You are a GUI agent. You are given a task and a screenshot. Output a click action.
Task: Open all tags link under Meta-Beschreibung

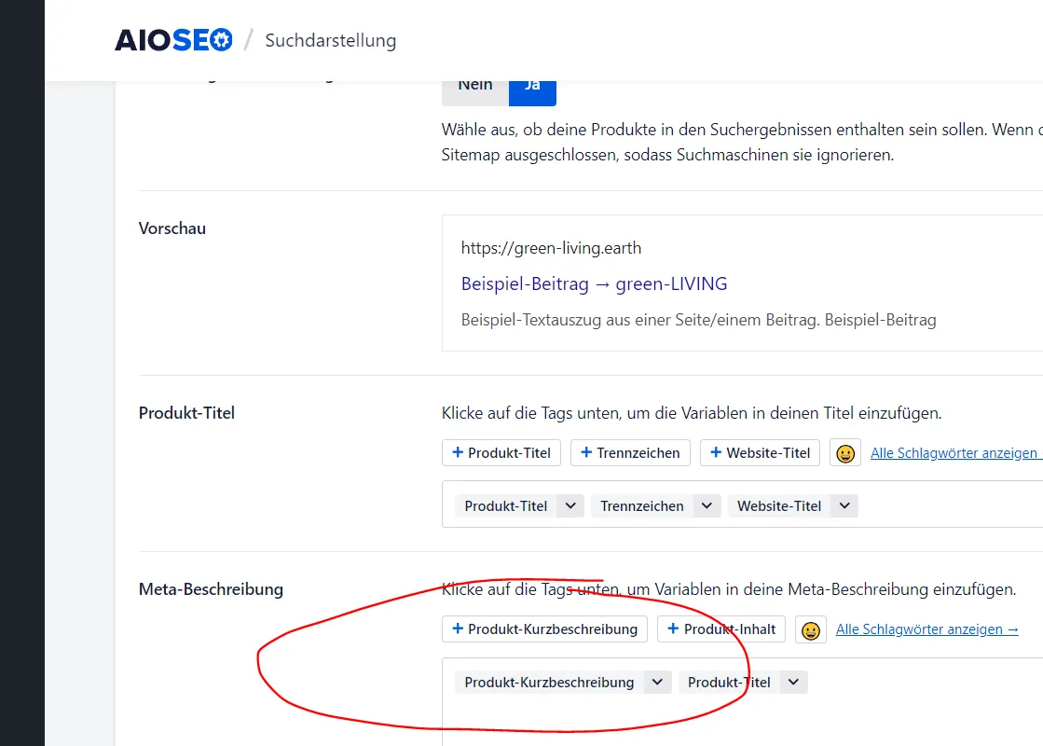point(926,629)
